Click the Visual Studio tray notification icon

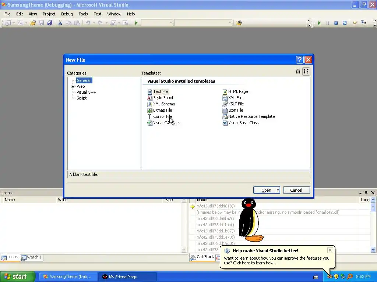(330, 276)
